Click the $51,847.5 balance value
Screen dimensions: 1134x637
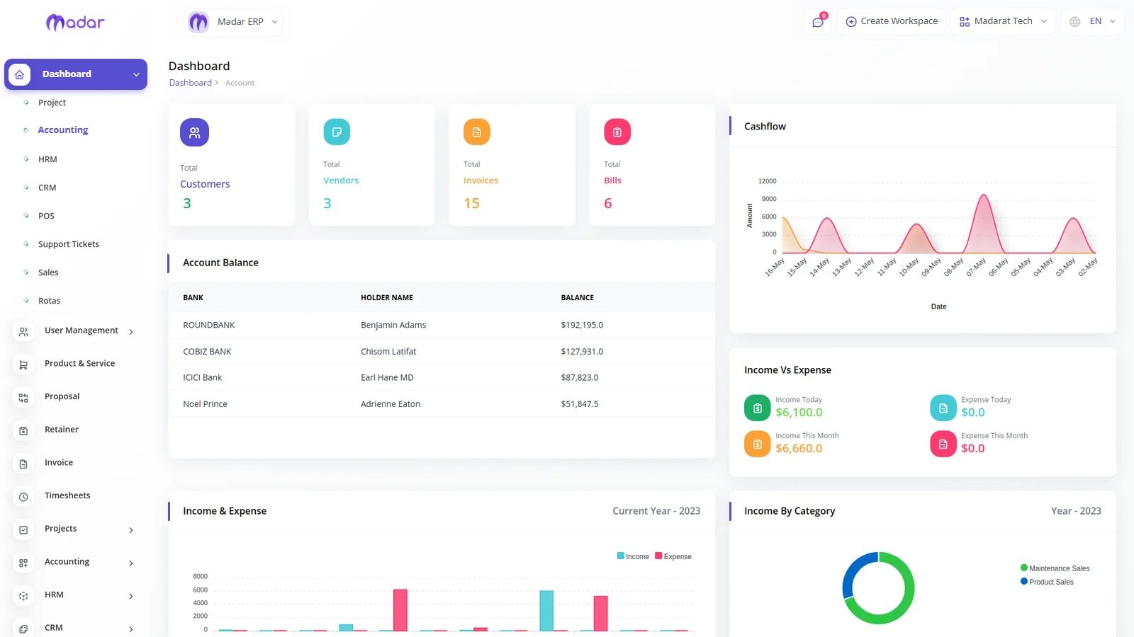[580, 404]
